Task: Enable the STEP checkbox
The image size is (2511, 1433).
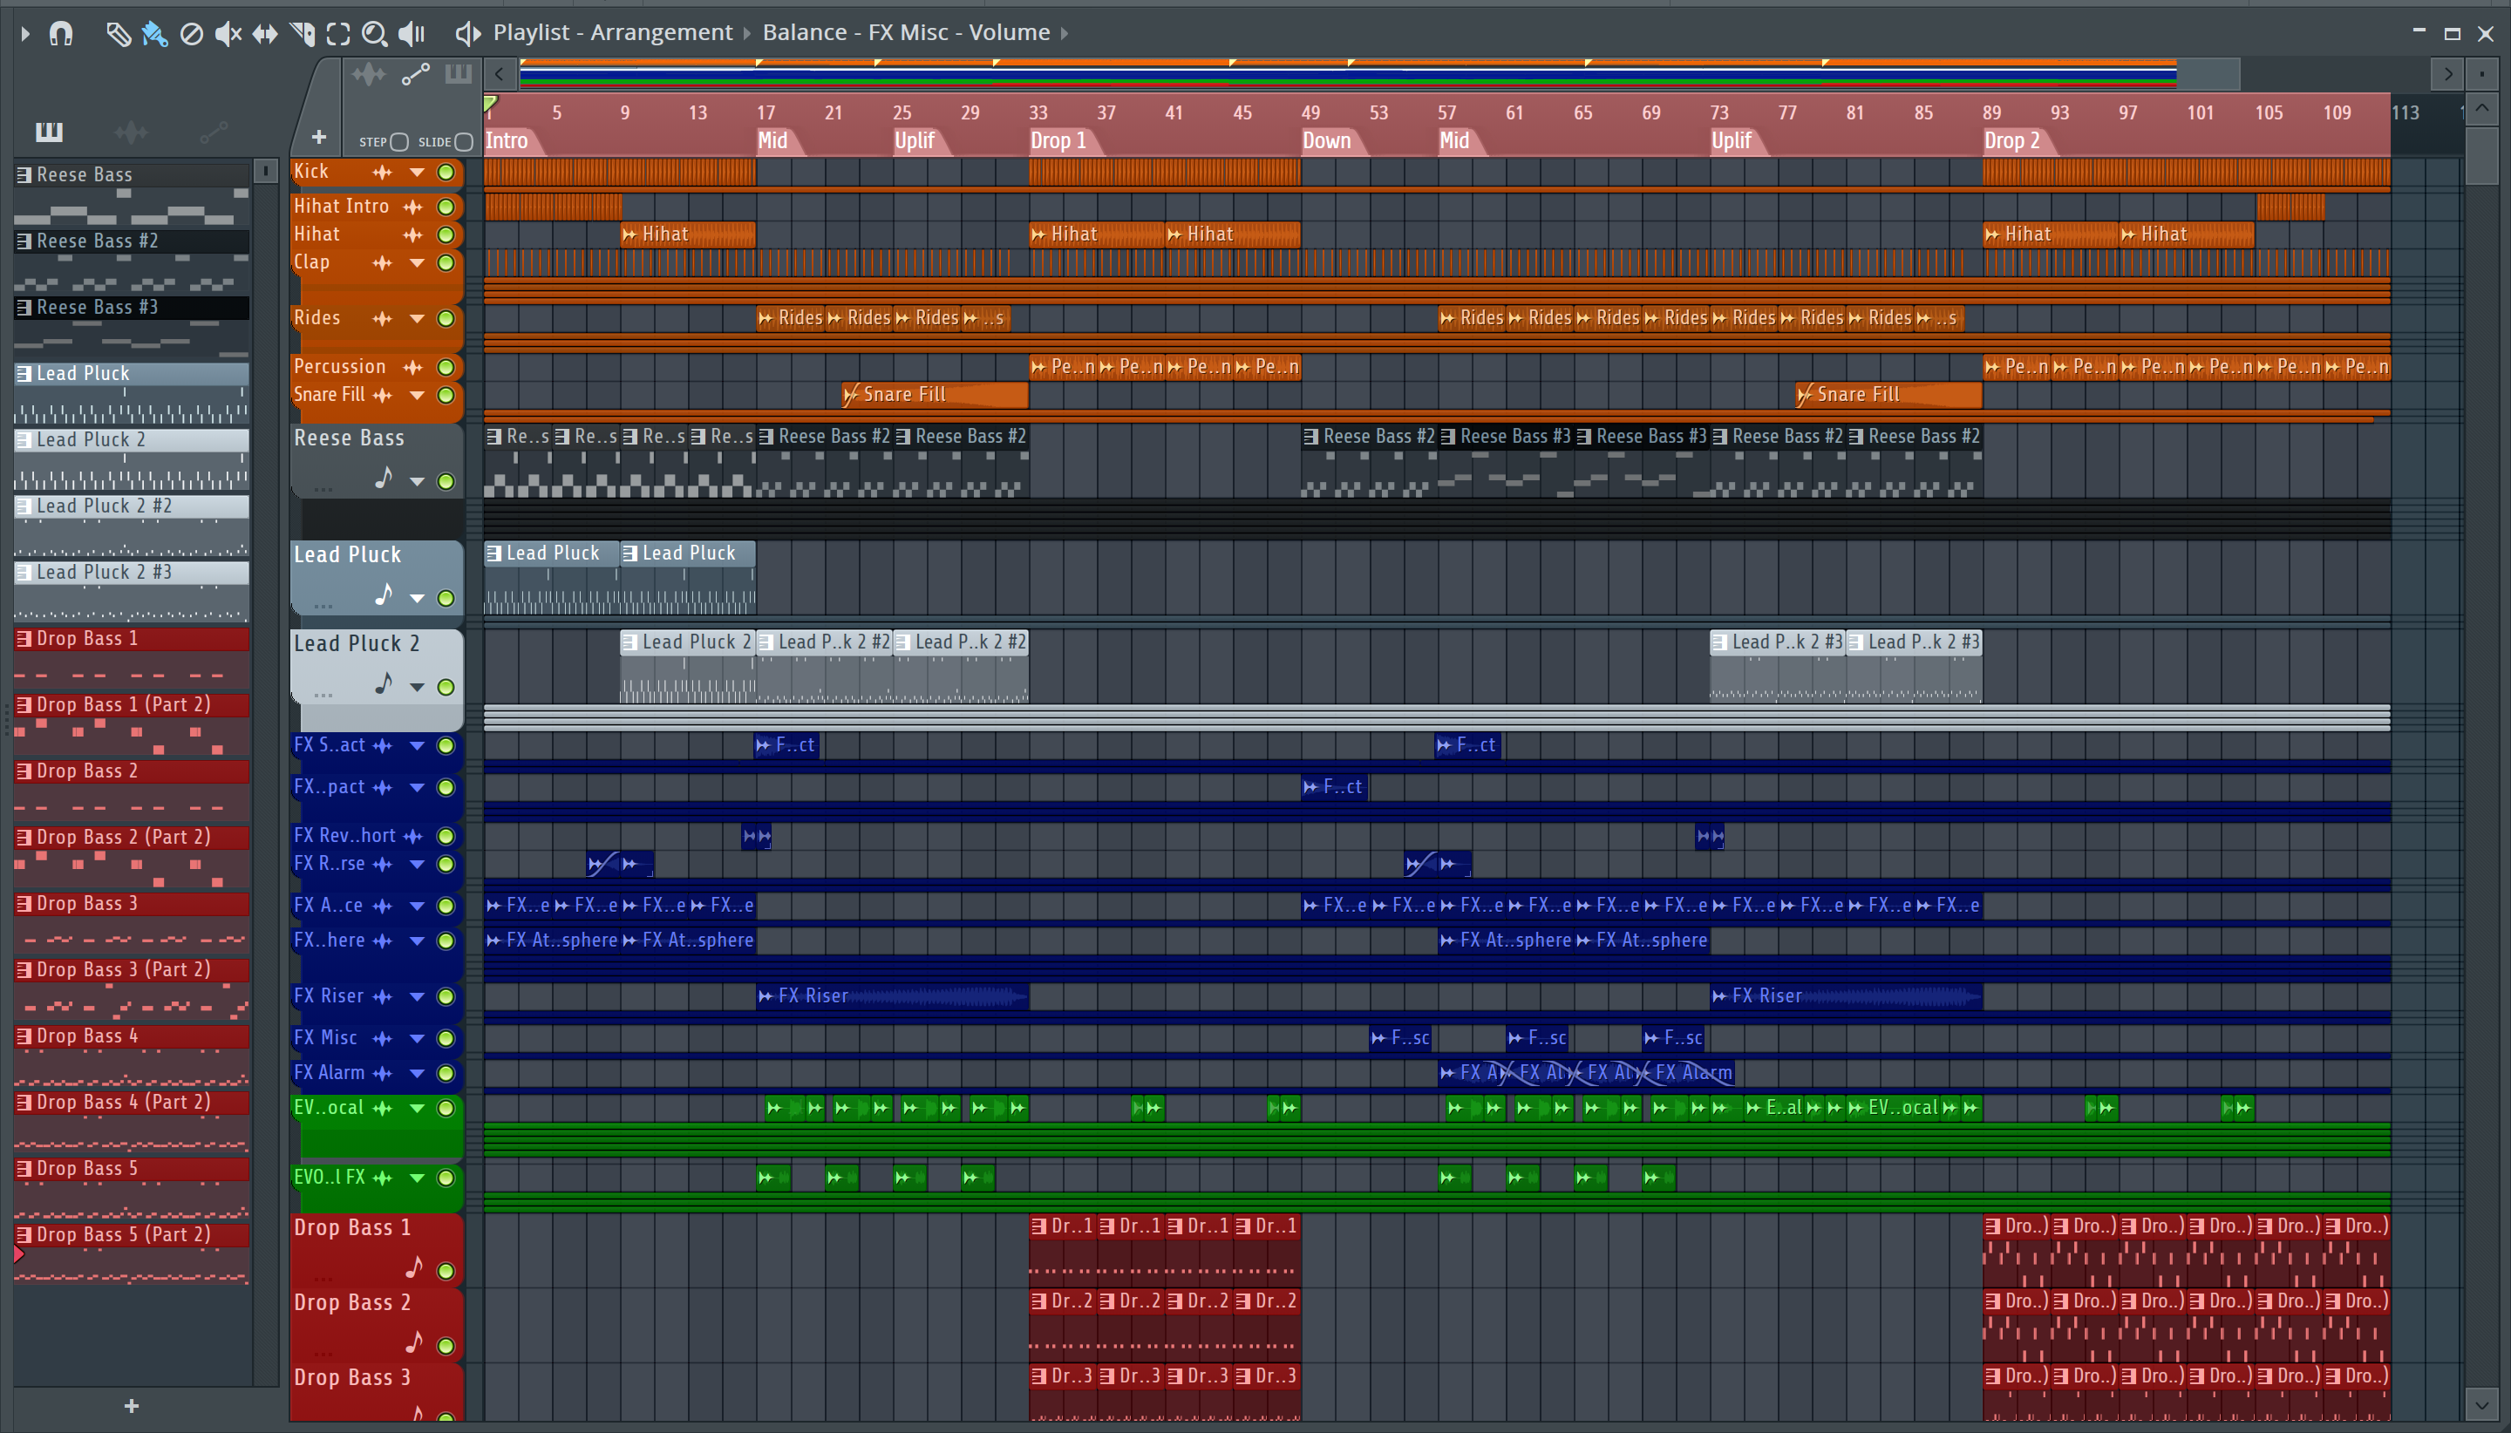Action: pos(398,142)
